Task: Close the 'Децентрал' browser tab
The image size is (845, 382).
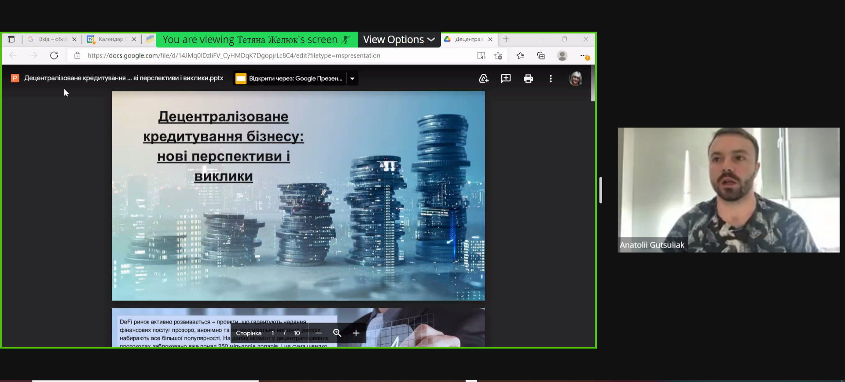Action: pos(490,39)
